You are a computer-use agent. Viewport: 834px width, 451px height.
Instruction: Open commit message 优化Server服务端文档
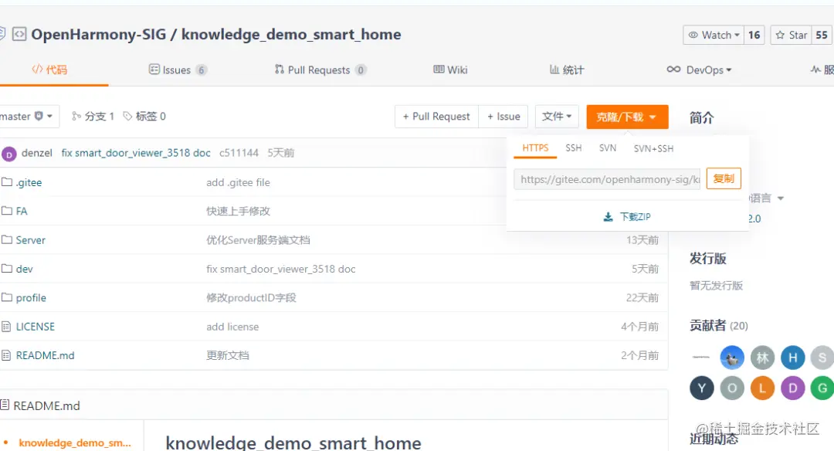click(x=258, y=240)
